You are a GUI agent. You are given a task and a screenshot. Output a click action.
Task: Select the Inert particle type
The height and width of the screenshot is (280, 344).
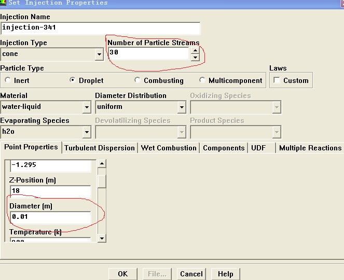[x=8, y=80]
